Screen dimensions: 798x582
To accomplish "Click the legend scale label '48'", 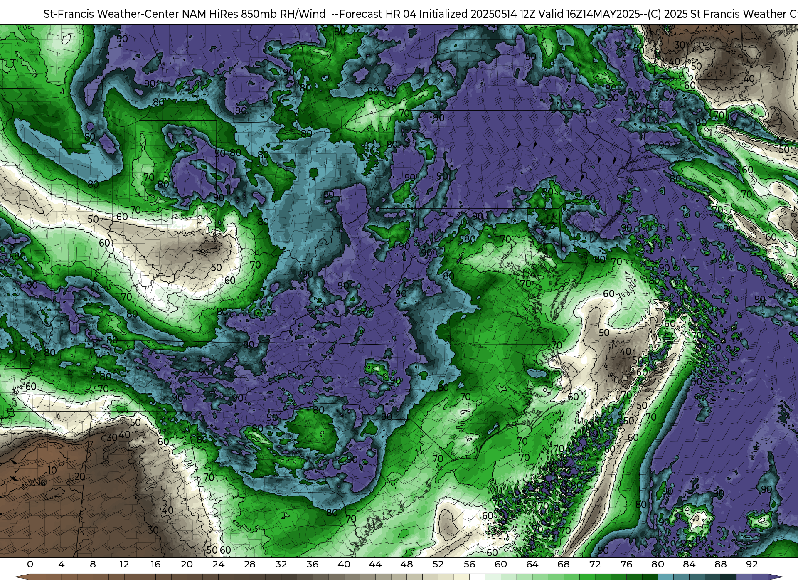I will point(406,564).
